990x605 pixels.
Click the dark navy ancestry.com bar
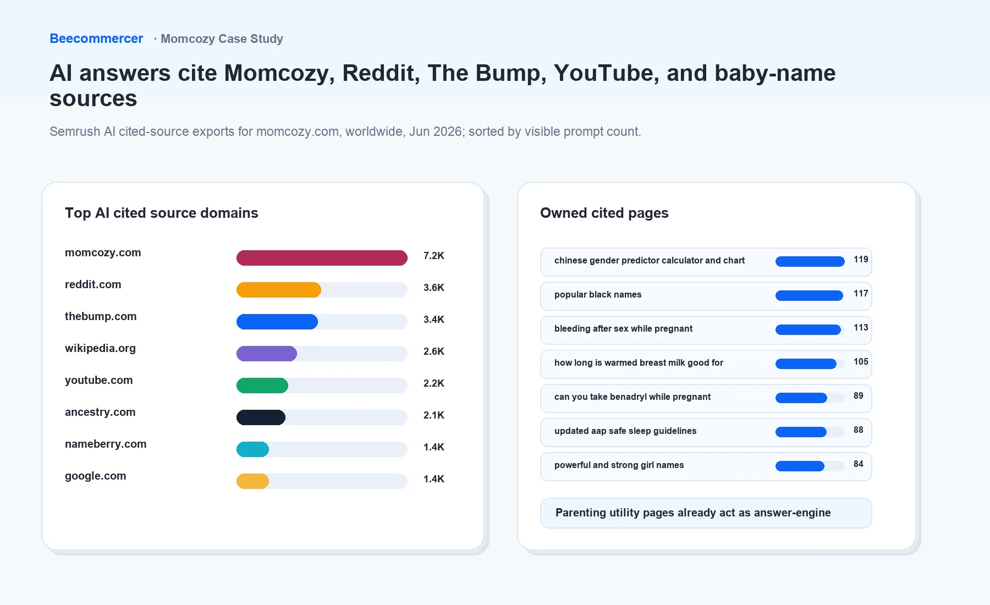(x=261, y=417)
